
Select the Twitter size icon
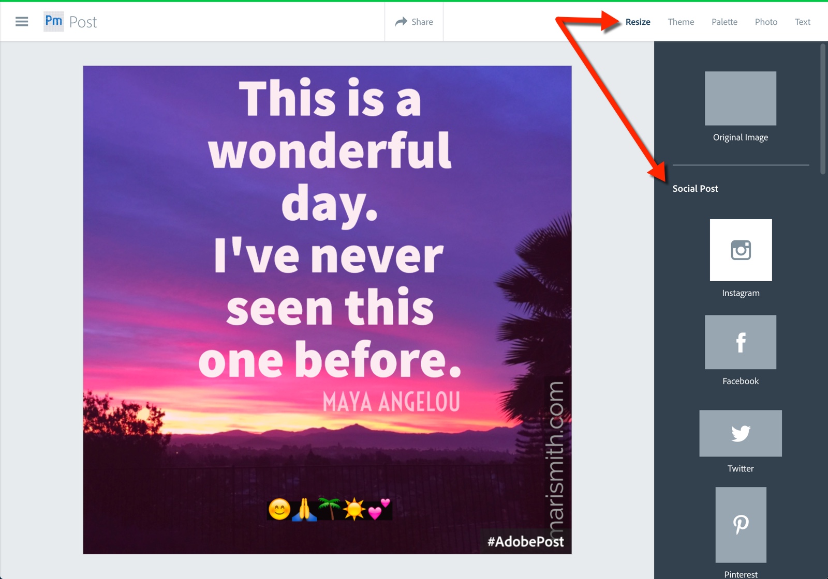tap(741, 433)
